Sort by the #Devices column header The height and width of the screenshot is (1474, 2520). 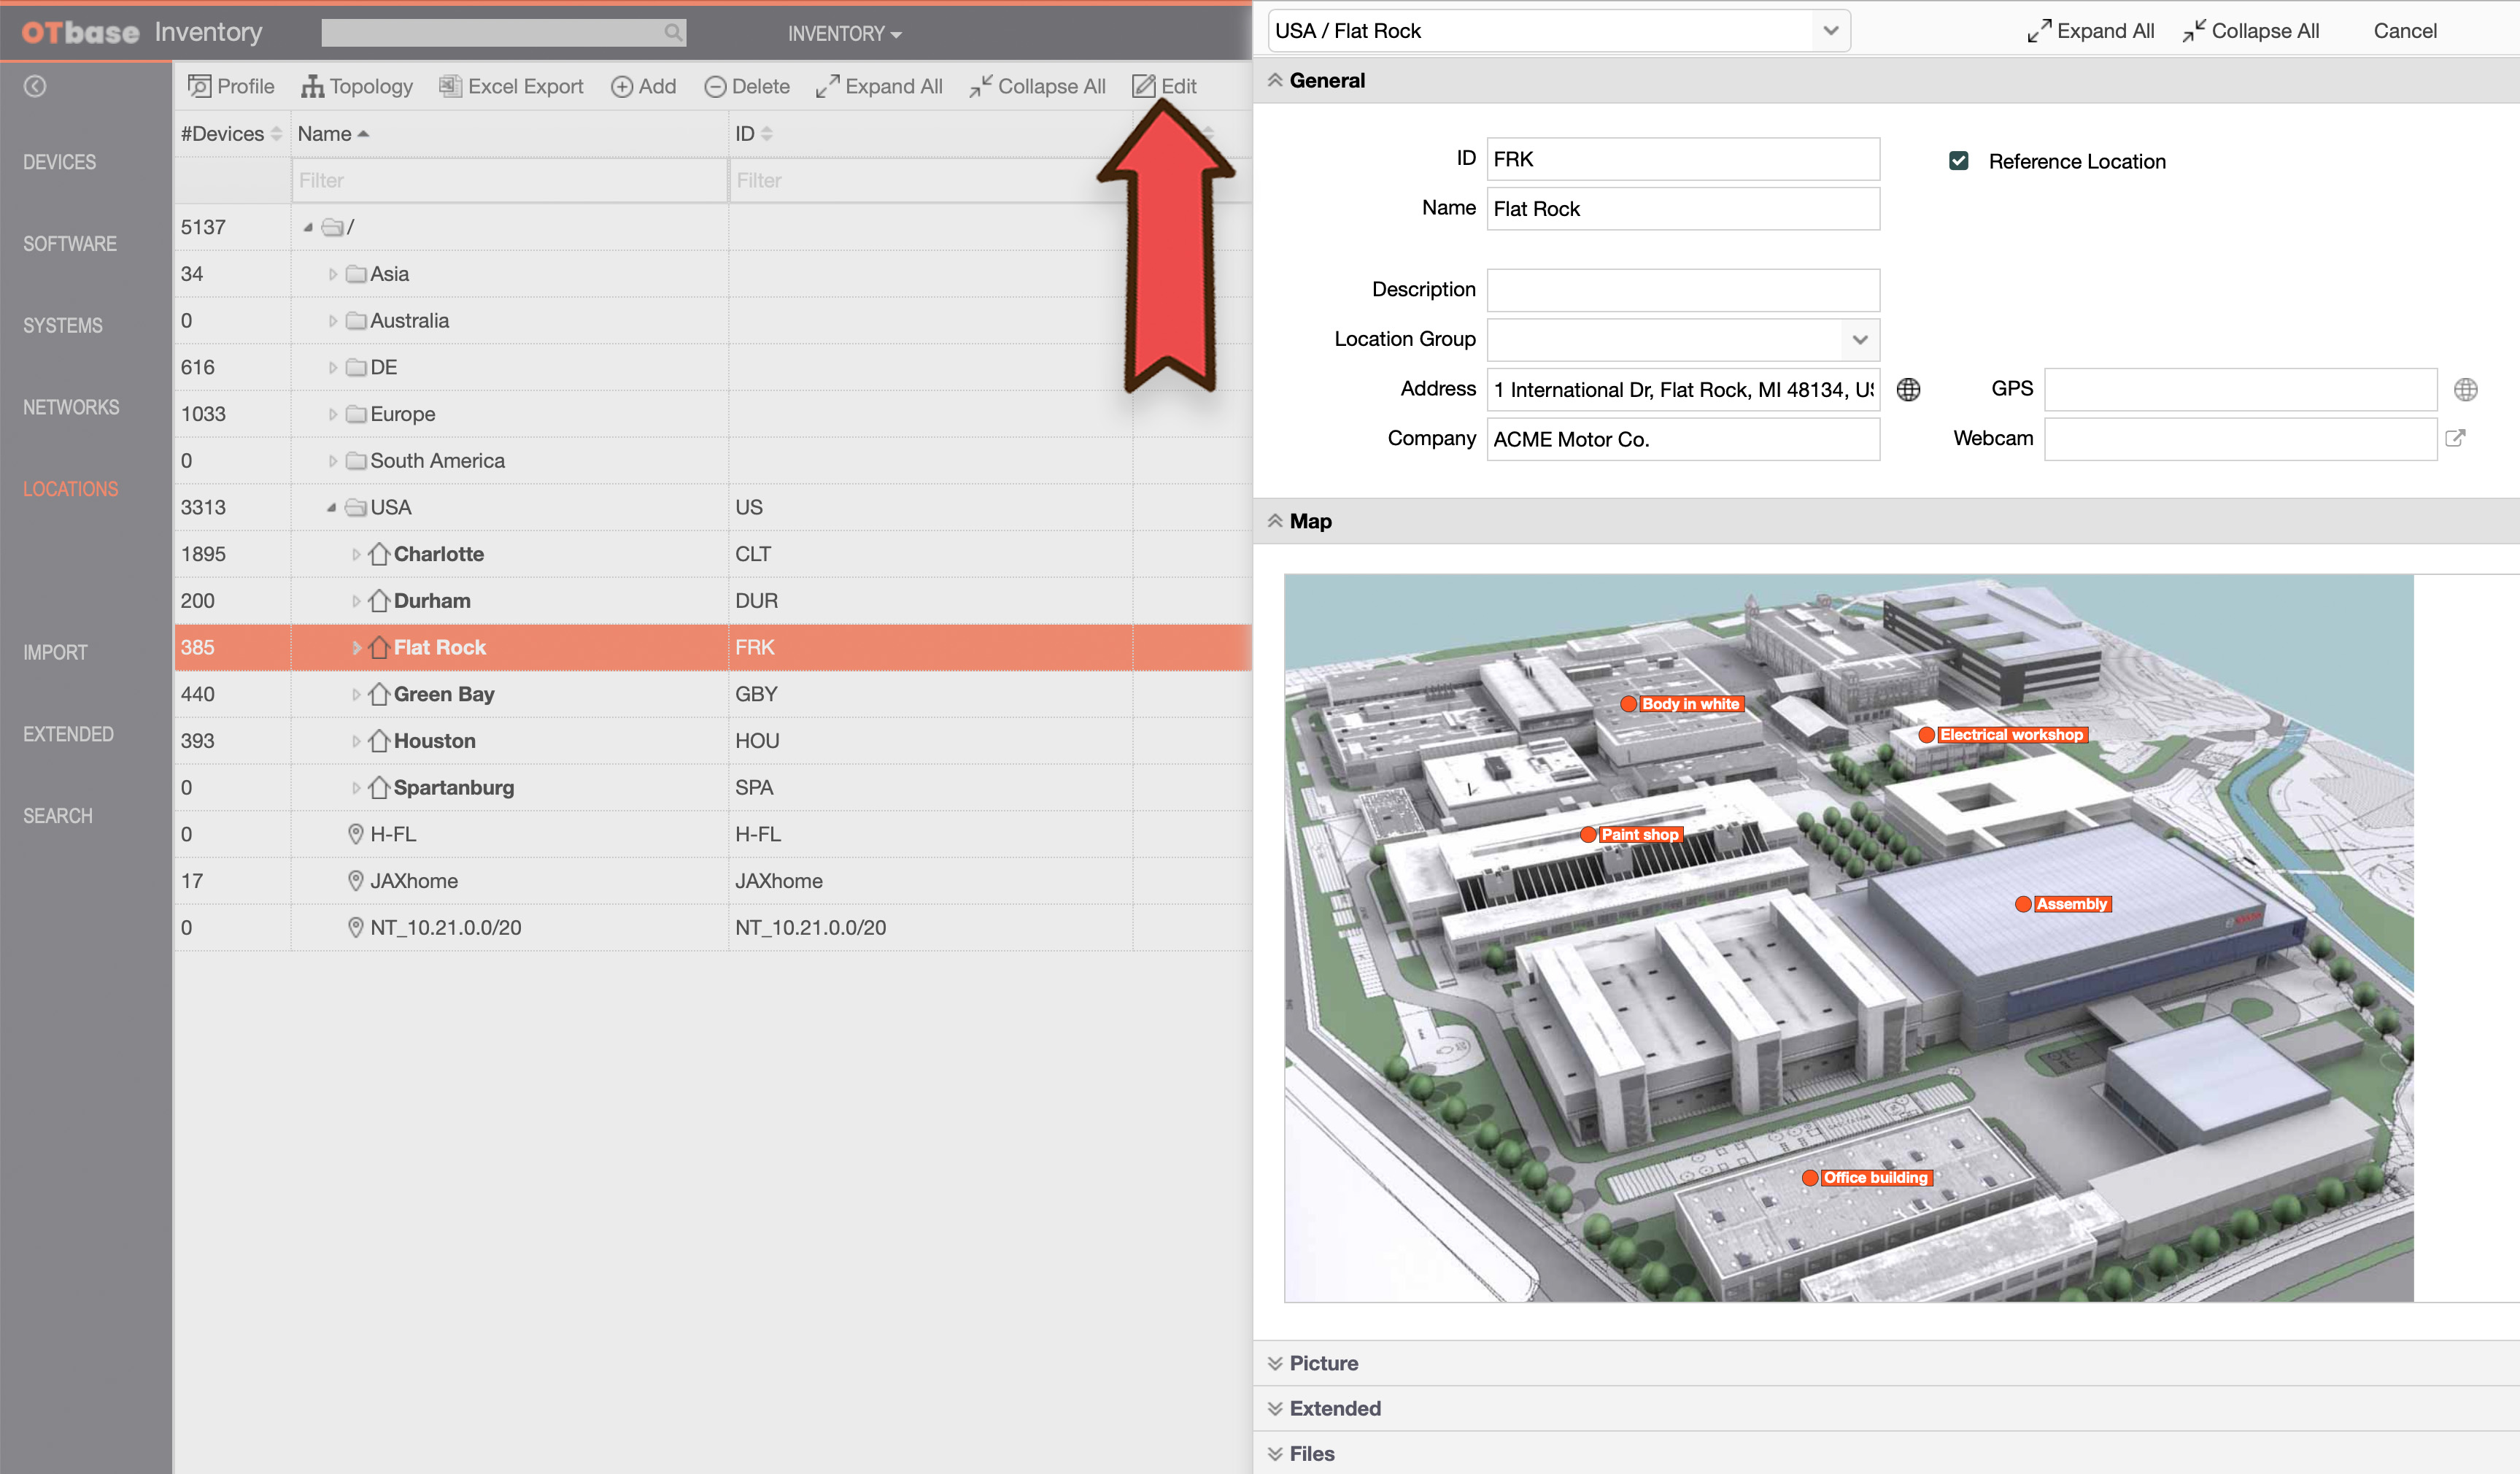coord(232,134)
